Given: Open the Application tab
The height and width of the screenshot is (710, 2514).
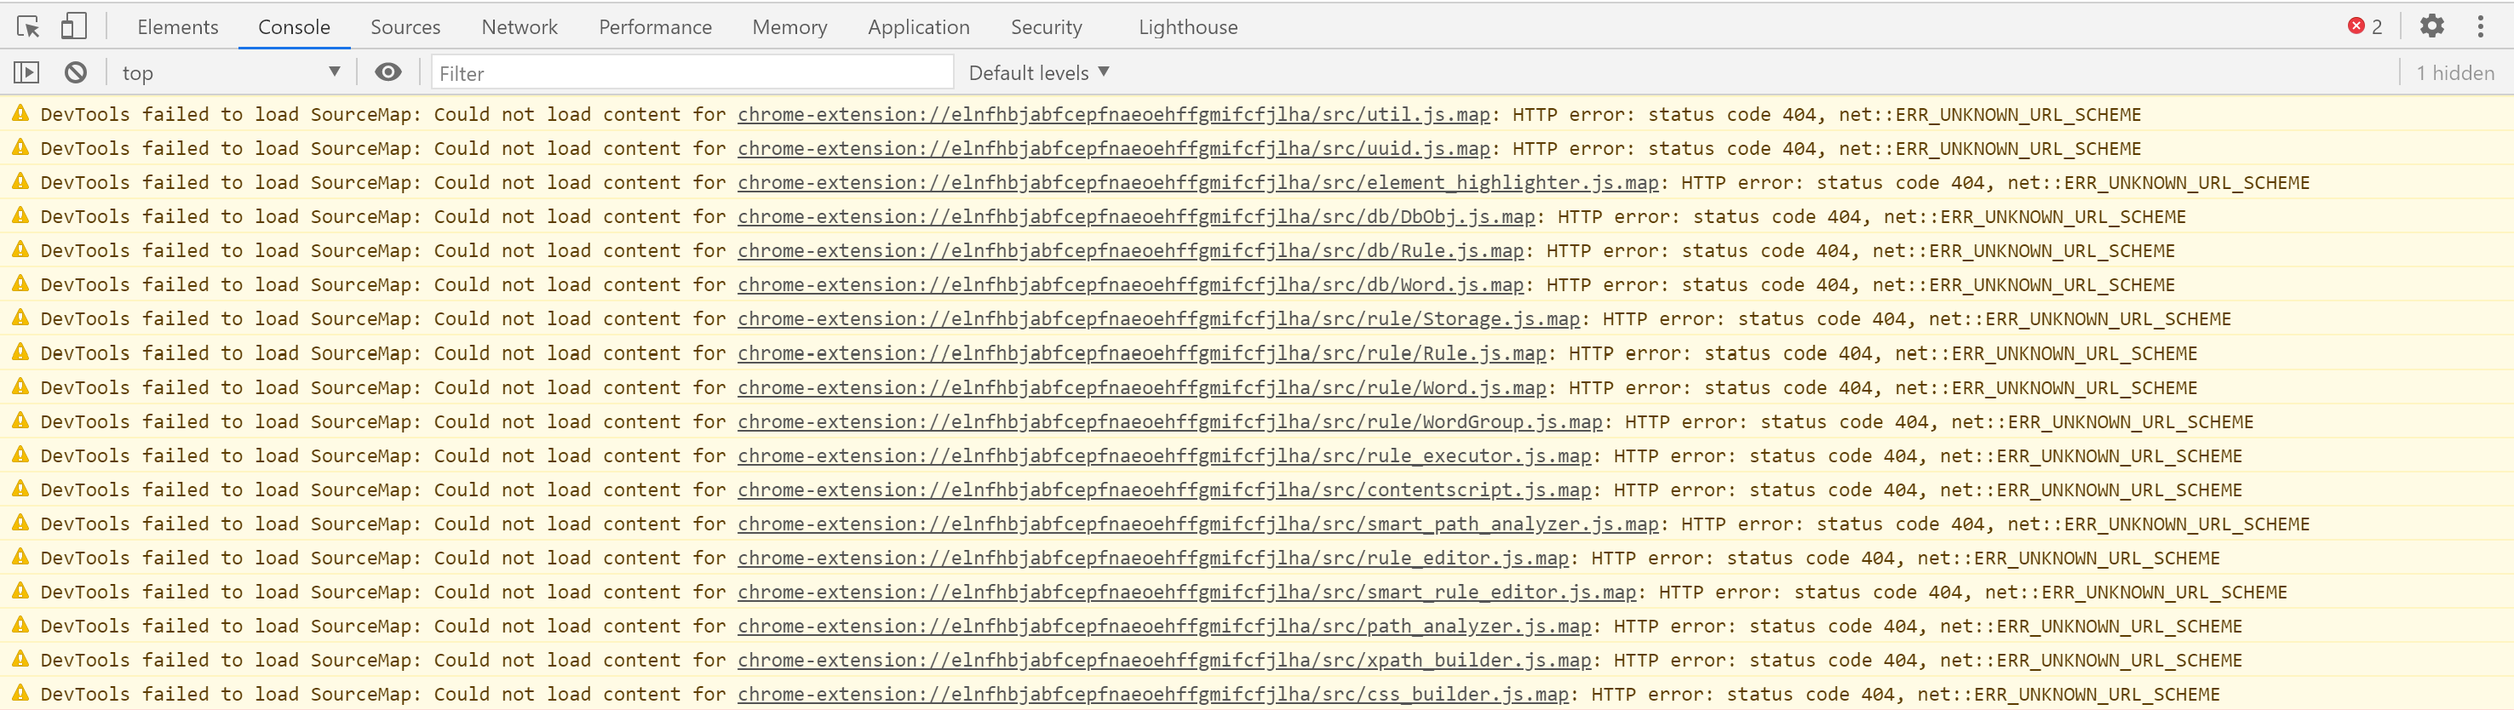Looking at the screenshot, I should click(x=918, y=27).
